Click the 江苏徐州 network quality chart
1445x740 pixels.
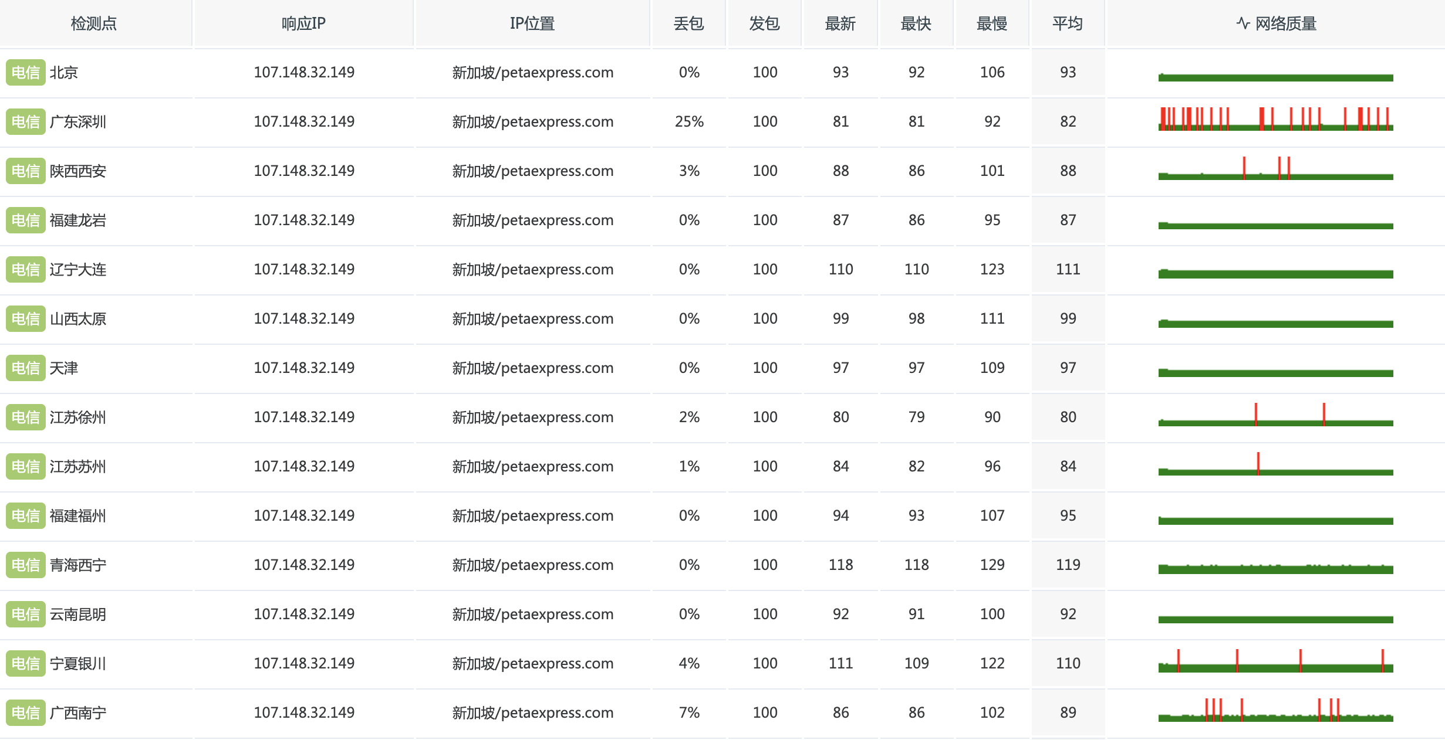[x=1275, y=414]
